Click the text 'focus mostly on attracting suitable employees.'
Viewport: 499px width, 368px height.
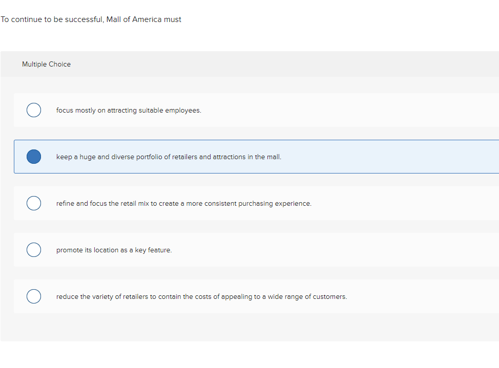pos(129,111)
